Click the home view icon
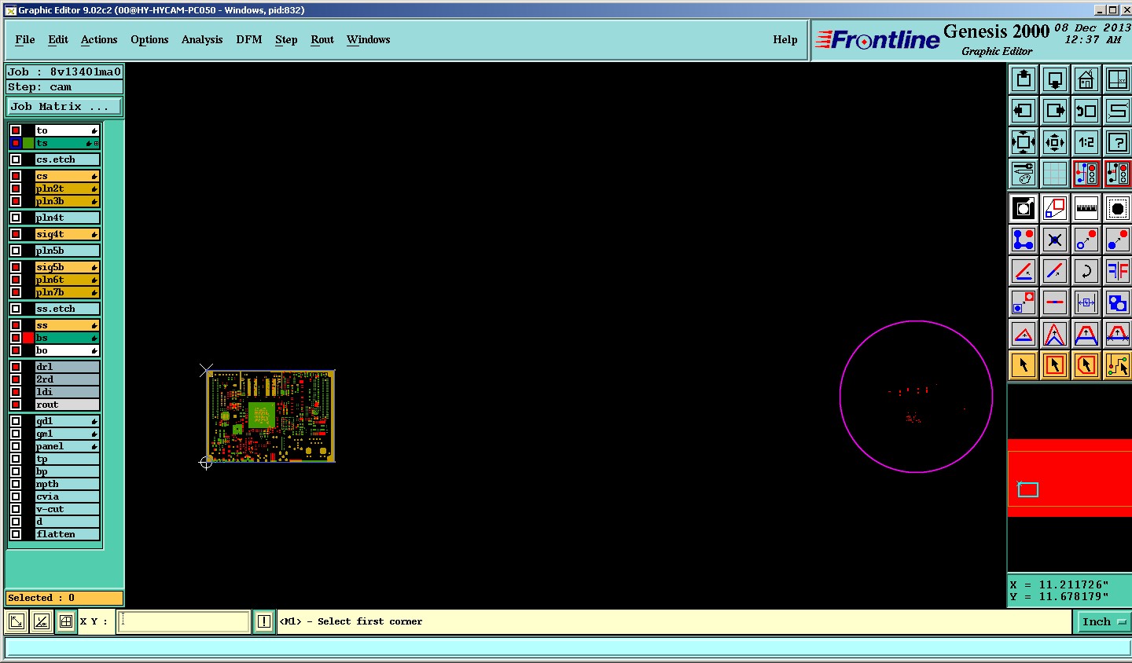1132x663 pixels. [x=1086, y=79]
